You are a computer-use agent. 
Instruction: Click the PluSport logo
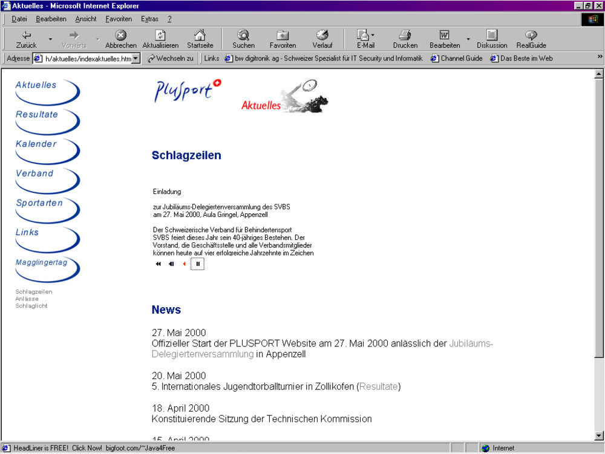coord(188,91)
